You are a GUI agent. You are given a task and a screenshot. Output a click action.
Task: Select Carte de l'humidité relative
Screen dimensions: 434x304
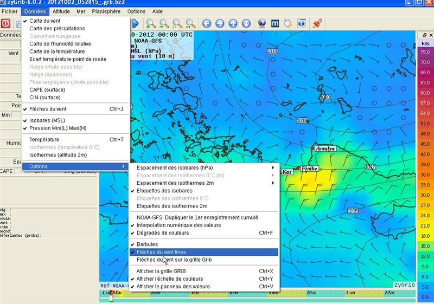pyautogui.click(x=75, y=44)
